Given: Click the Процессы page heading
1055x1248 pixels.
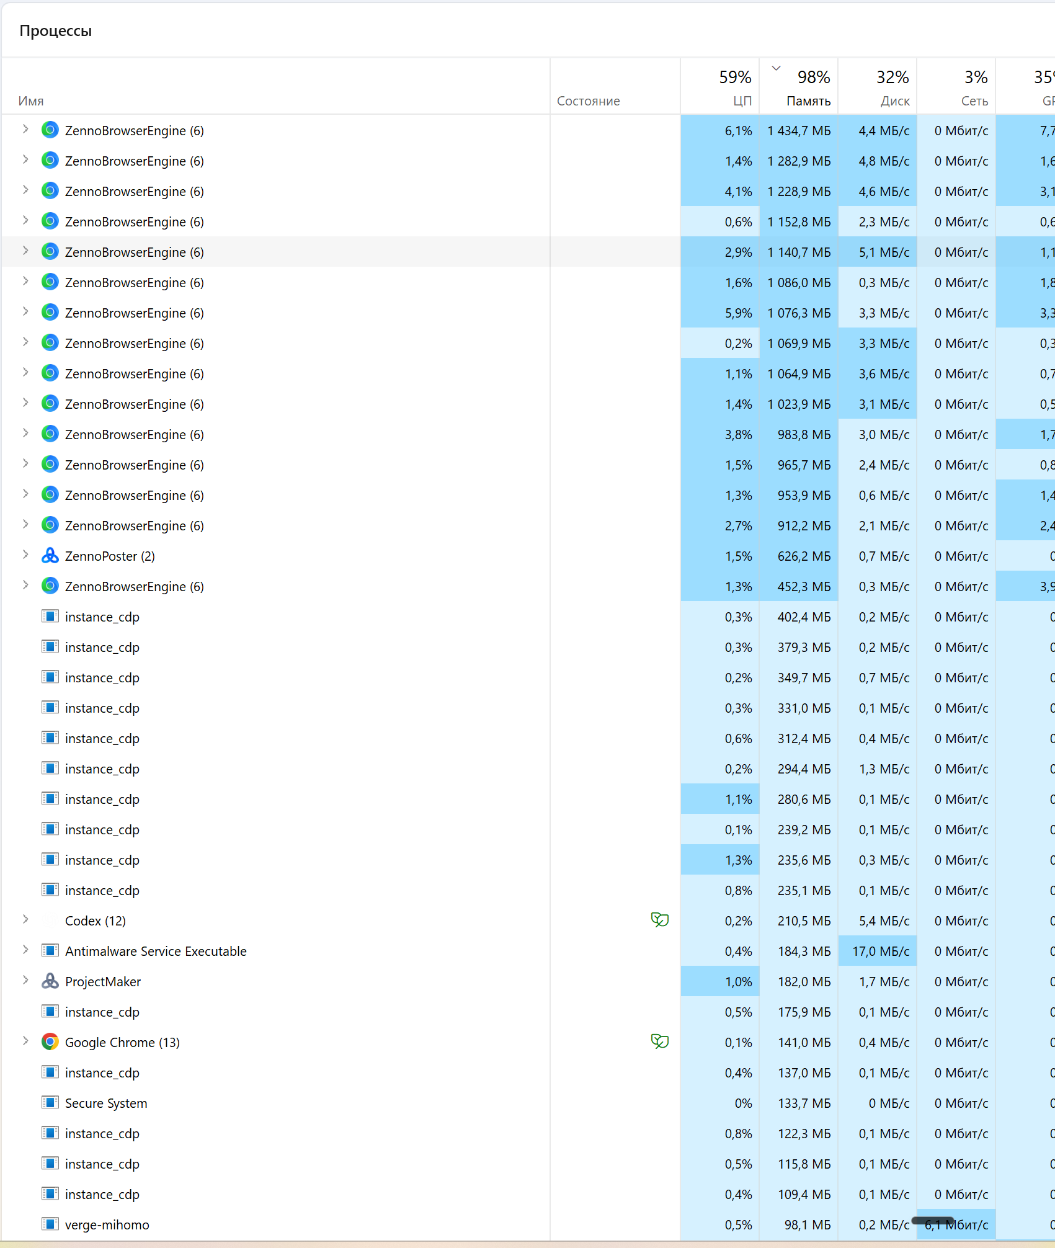Looking at the screenshot, I should tap(56, 30).
